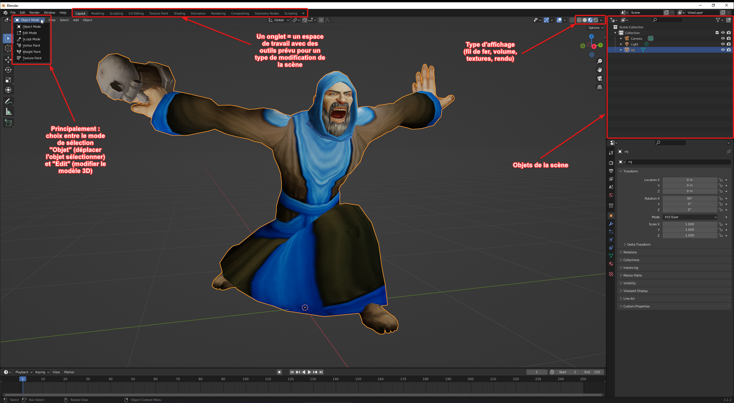Toggle proportional editing in the header
This screenshot has width=734, height=403.
click(x=321, y=20)
